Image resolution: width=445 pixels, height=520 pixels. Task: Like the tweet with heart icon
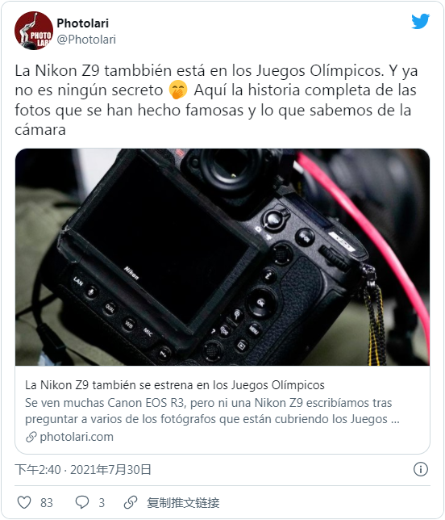point(24,502)
